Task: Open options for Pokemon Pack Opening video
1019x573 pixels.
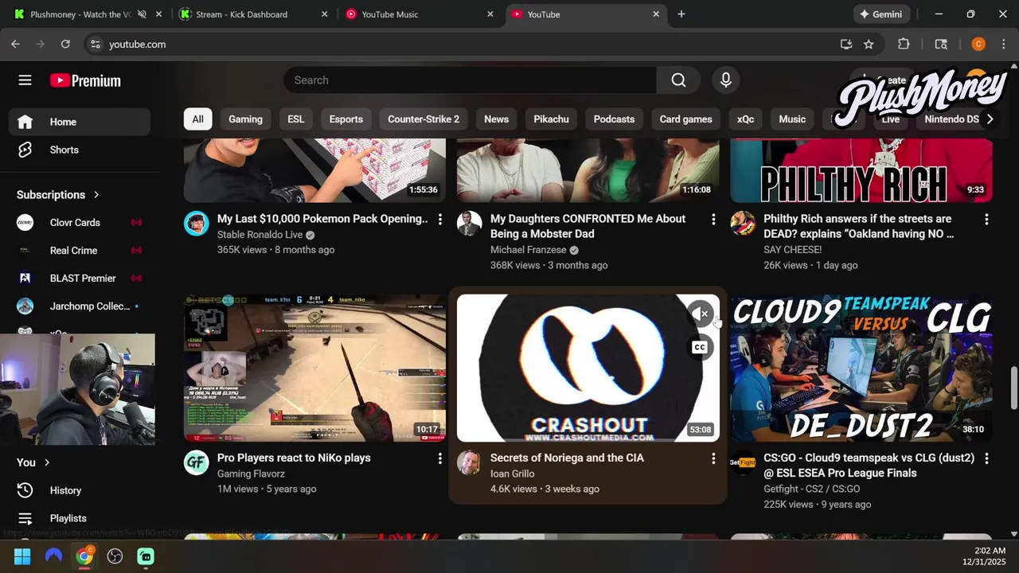Action: 439,219
